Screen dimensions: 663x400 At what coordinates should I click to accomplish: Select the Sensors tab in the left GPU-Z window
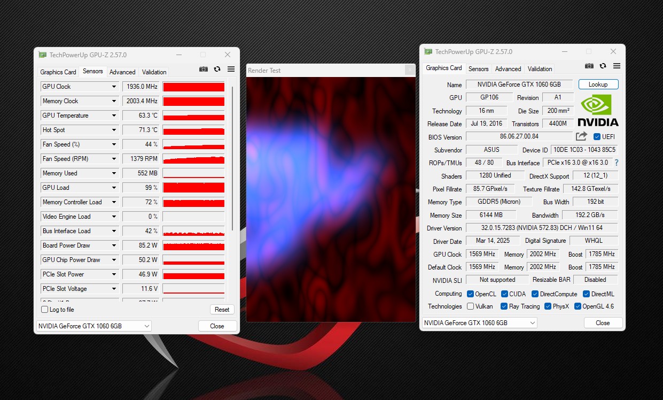[92, 71]
